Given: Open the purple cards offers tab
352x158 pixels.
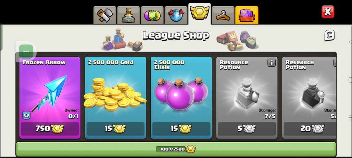Looking at the screenshot, I should point(247,15).
